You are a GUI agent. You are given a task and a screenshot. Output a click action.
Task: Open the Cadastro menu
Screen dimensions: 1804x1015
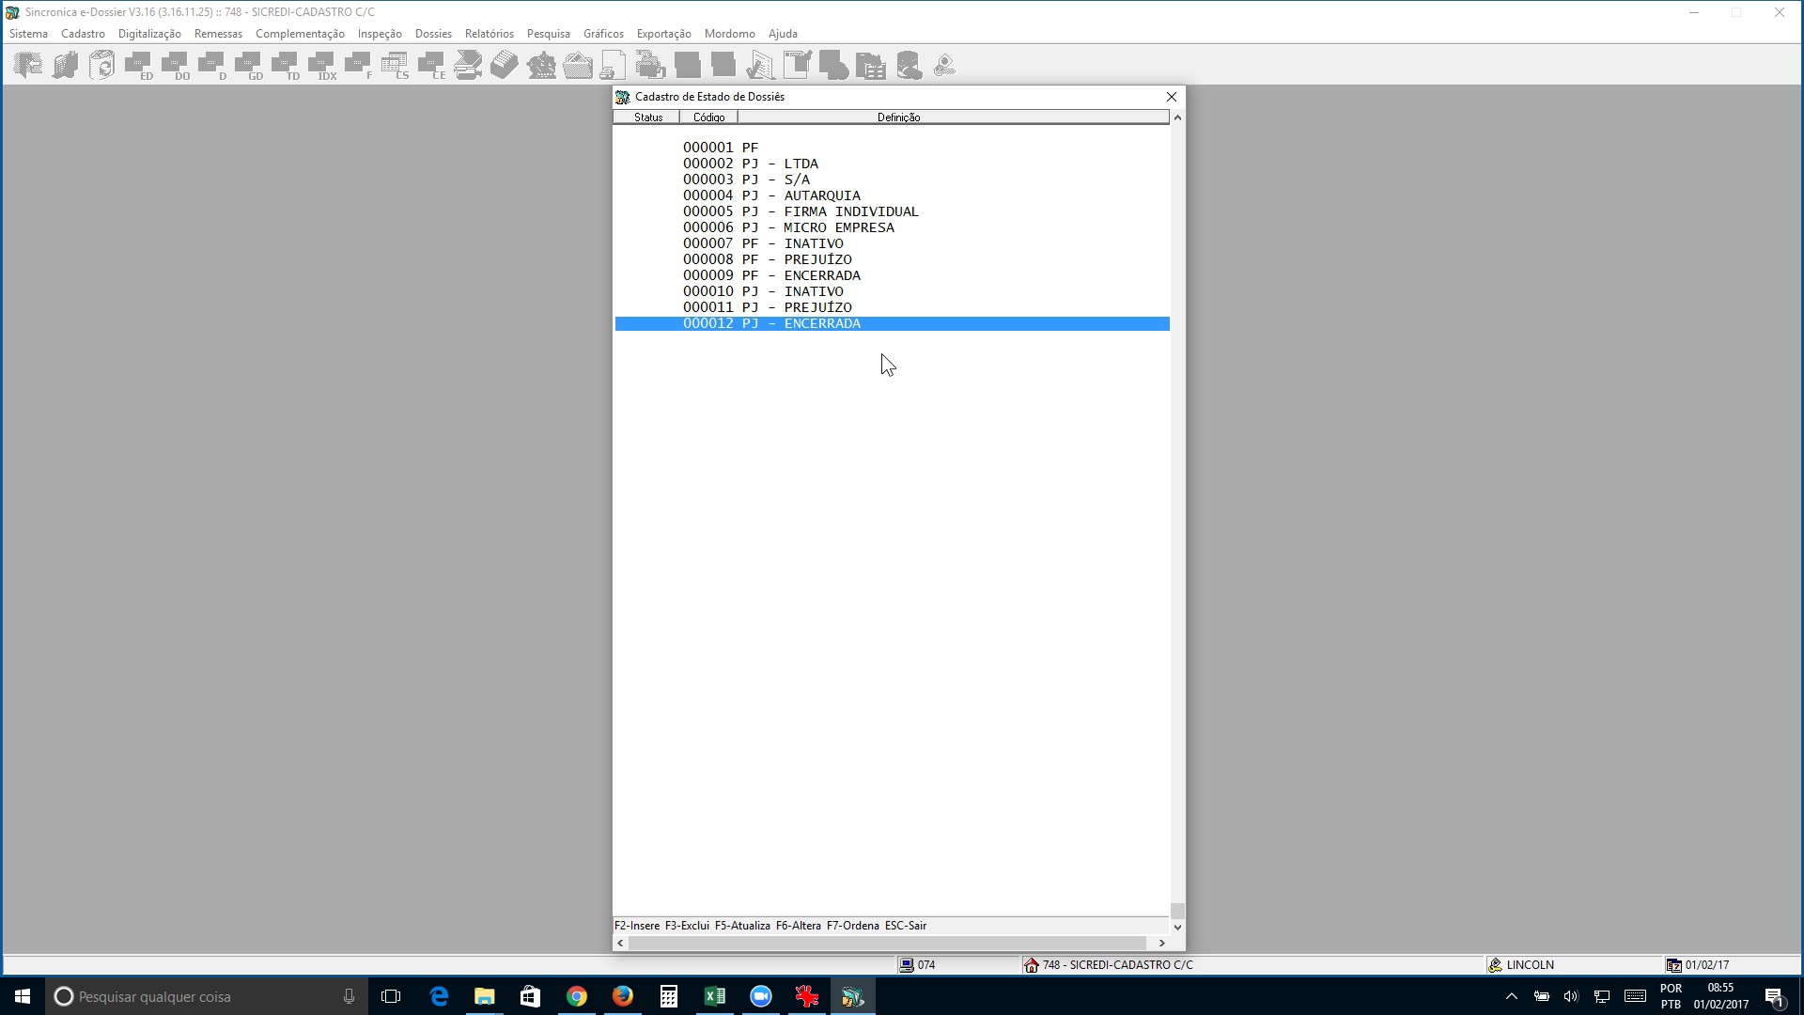[x=83, y=34]
